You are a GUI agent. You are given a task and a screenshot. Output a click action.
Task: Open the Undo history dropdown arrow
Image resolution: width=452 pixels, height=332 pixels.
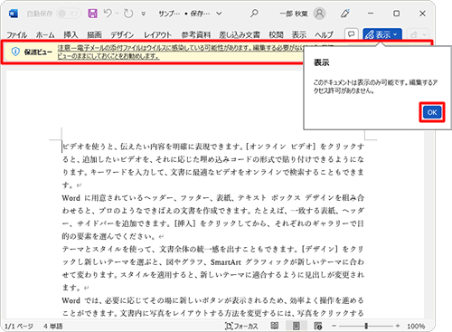point(117,14)
